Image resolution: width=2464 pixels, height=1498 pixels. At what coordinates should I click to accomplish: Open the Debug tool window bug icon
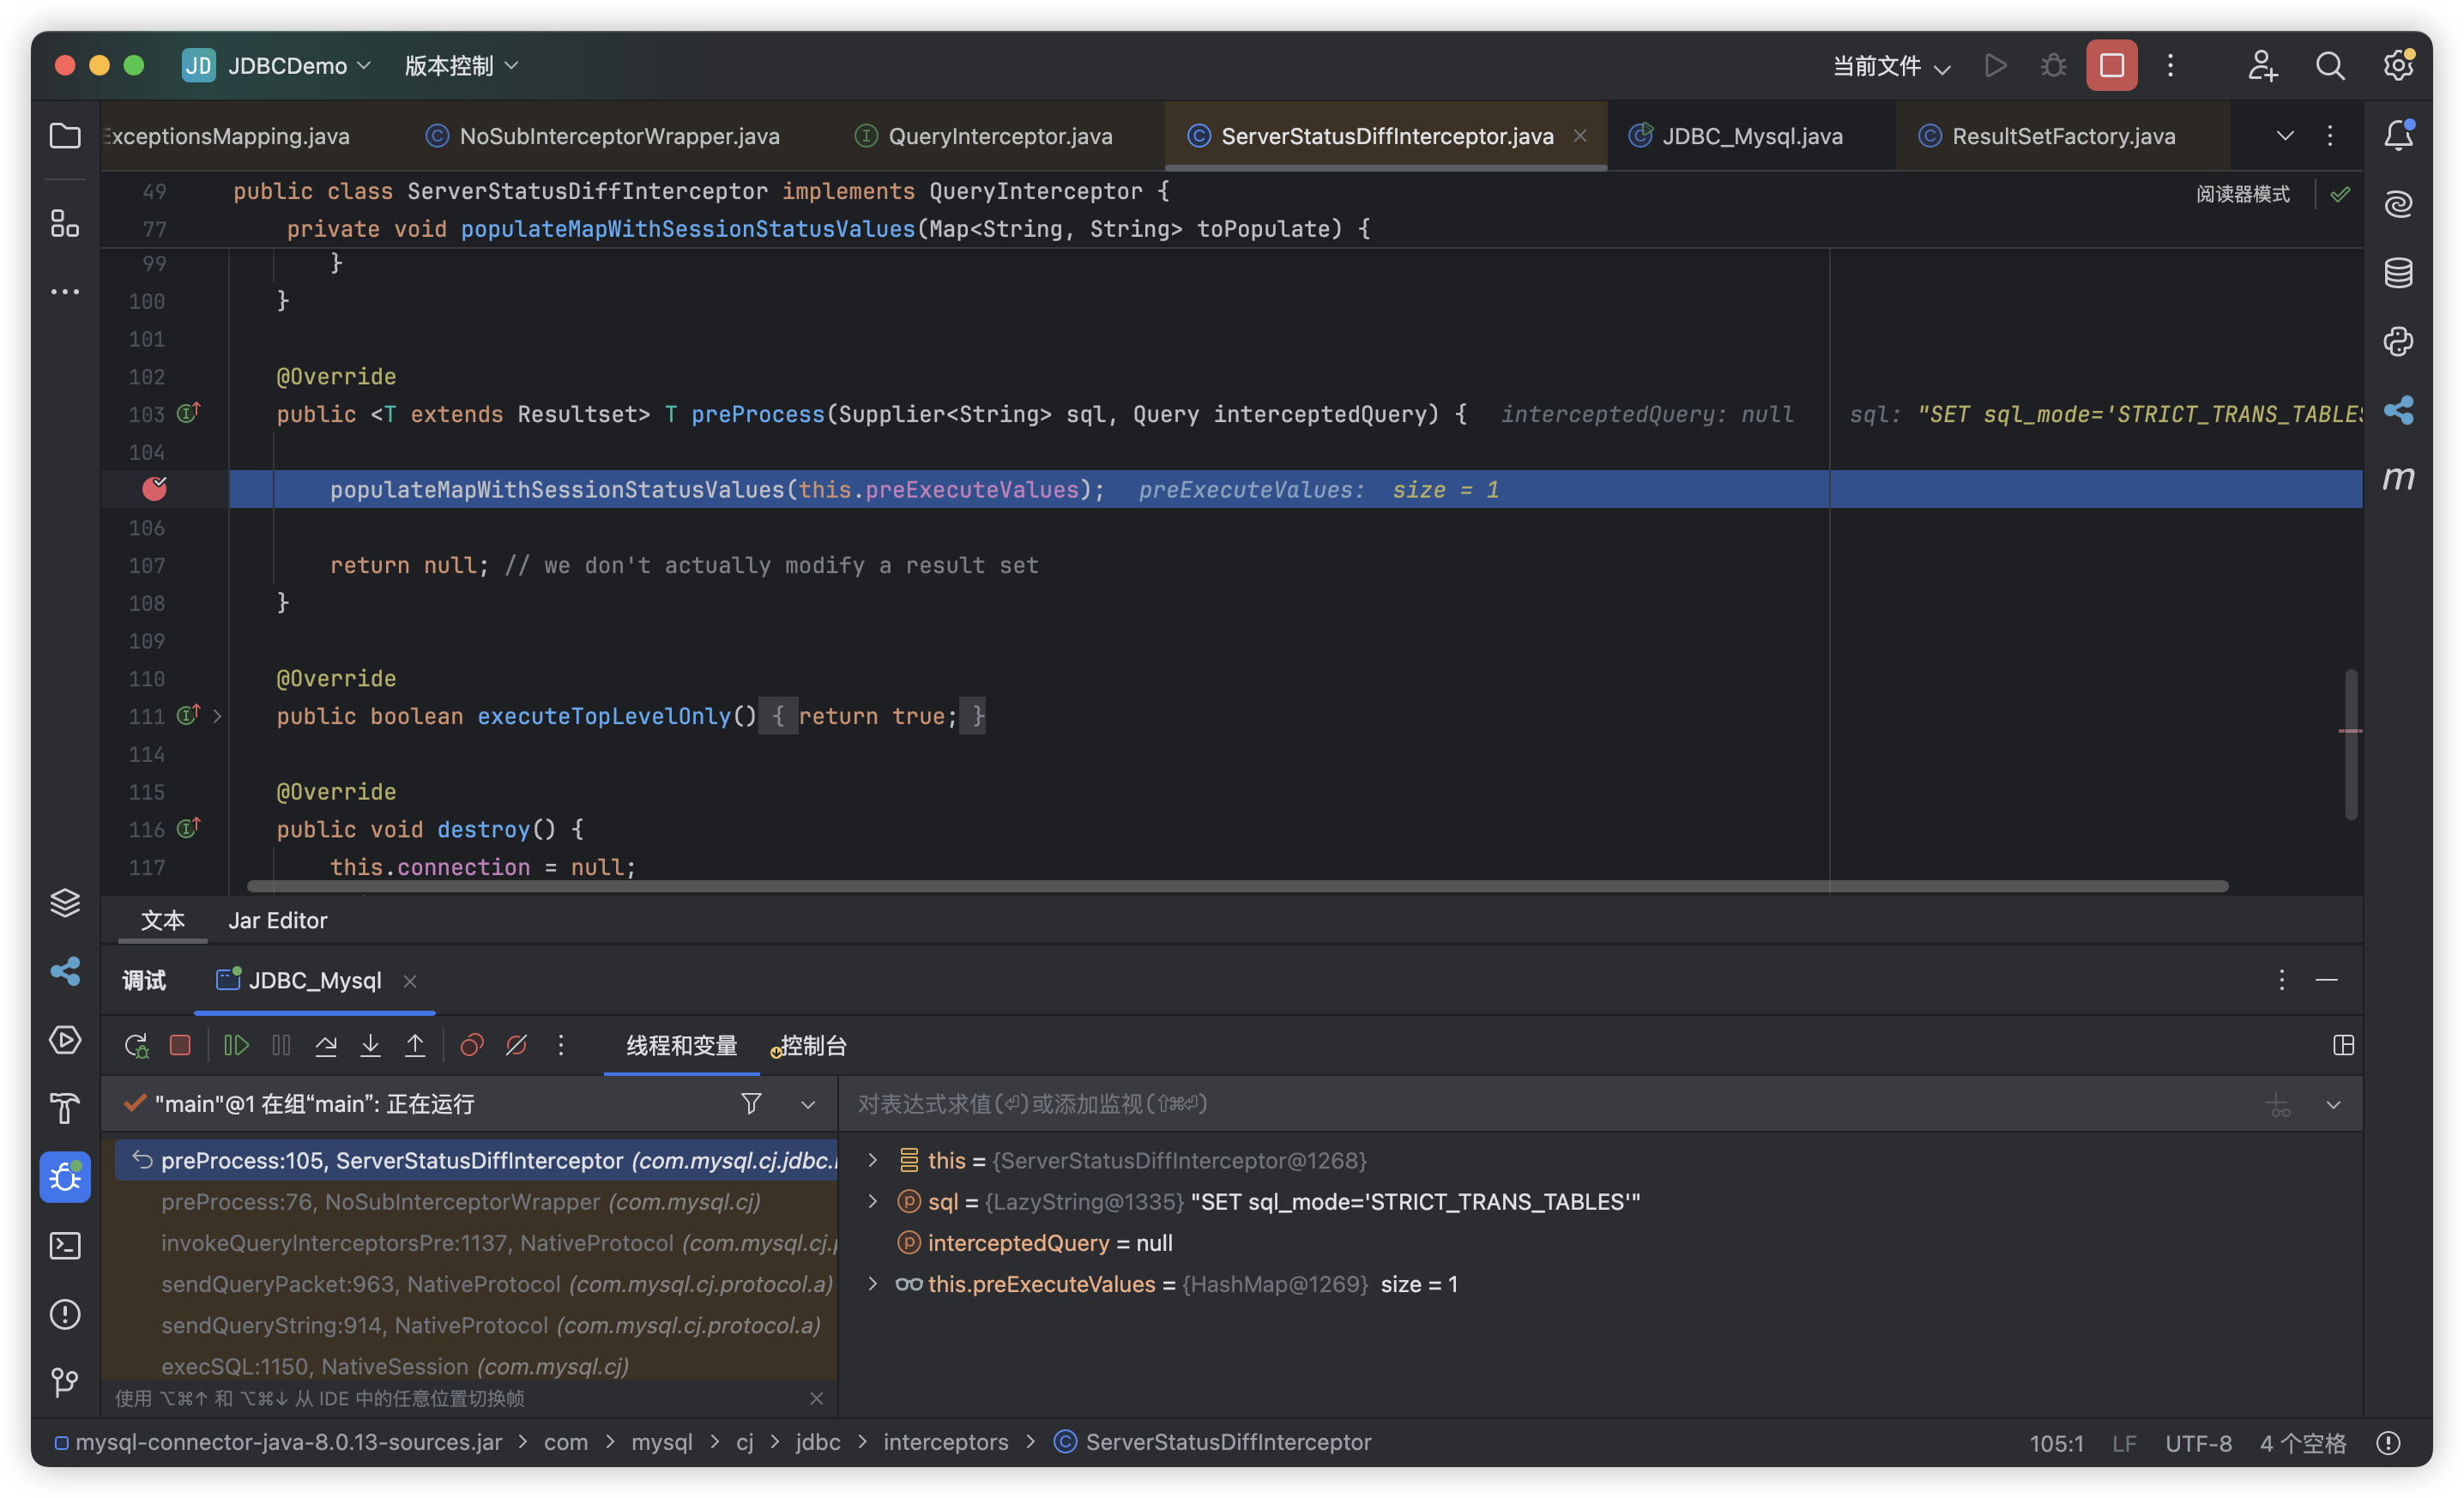coord(65,1177)
